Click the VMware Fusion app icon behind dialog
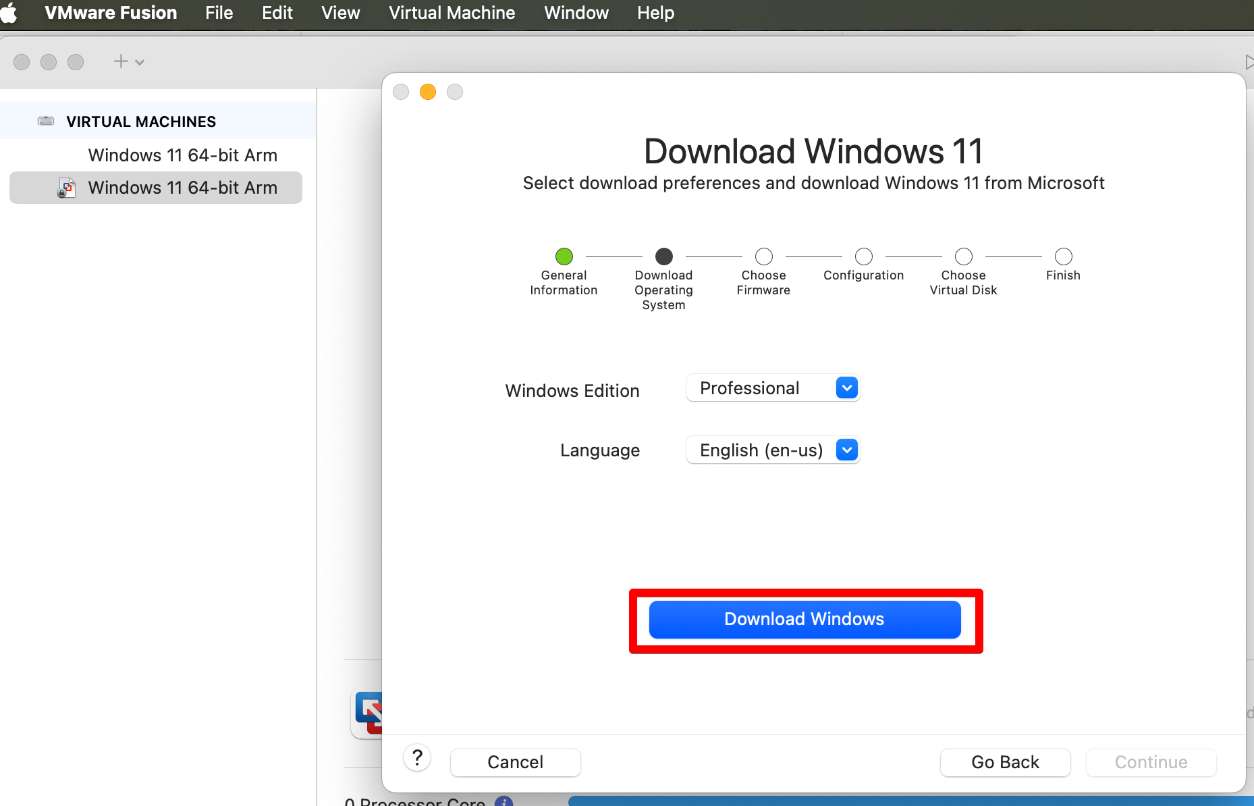 (368, 714)
